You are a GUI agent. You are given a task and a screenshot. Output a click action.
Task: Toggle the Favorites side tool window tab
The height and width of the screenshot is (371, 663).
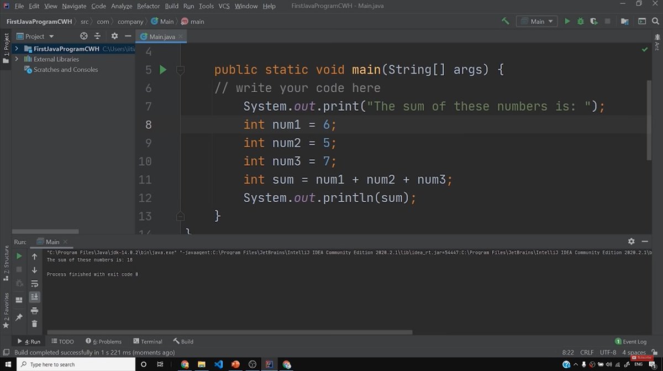pyautogui.click(x=6, y=310)
